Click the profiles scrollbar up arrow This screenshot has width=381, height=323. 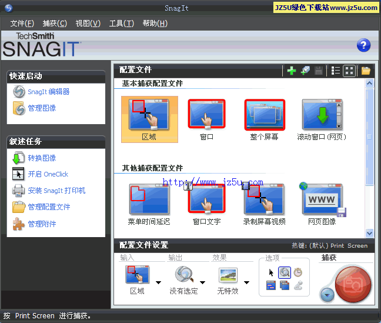pyautogui.click(x=370, y=84)
